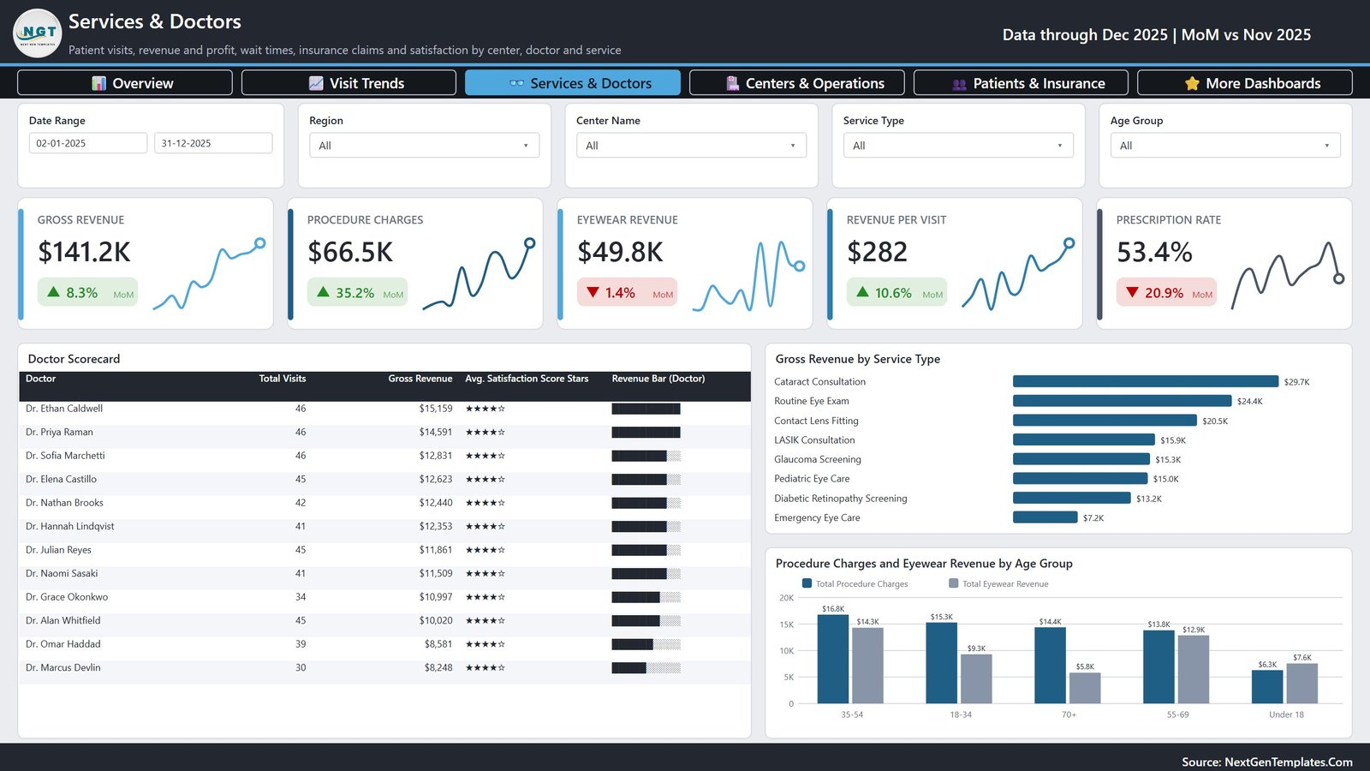1370x771 pixels.
Task: Click the 35-54 procedure charges column
Action: tap(833, 659)
